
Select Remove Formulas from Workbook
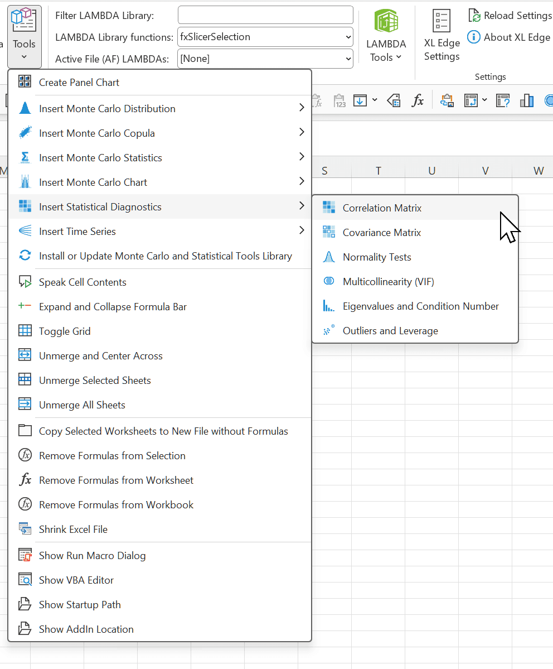point(160,504)
